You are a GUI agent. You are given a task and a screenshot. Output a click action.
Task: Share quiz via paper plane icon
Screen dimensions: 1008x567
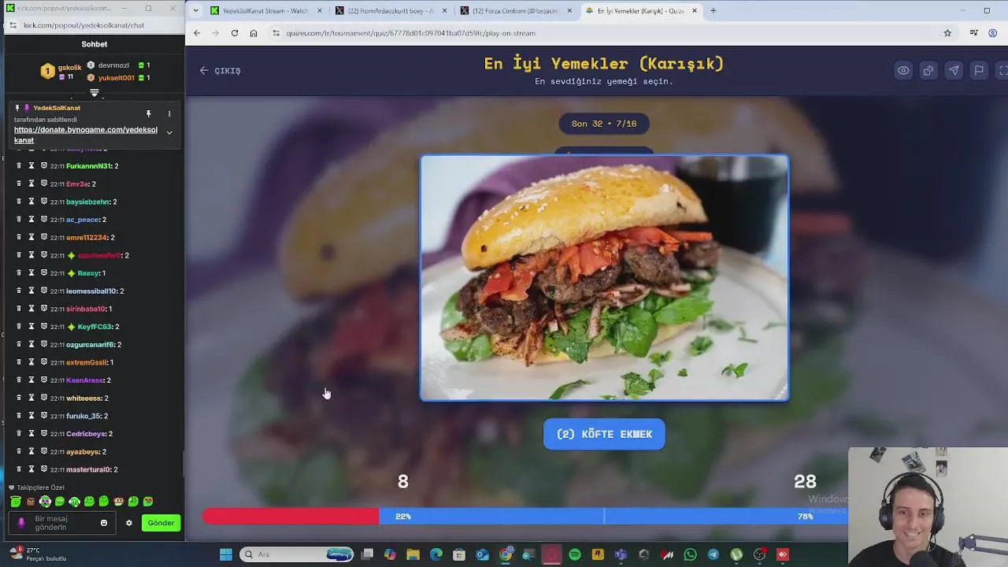pos(954,70)
